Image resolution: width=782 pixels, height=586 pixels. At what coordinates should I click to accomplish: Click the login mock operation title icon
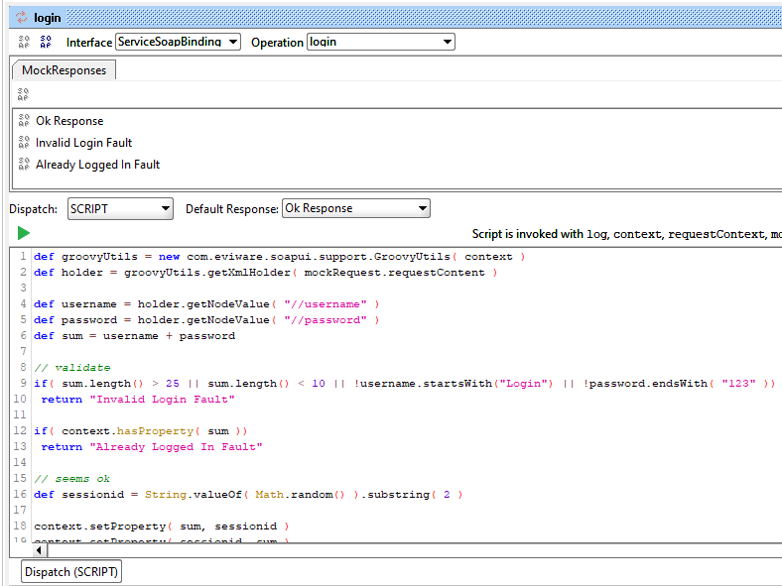pyautogui.click(x=22, y=18)
